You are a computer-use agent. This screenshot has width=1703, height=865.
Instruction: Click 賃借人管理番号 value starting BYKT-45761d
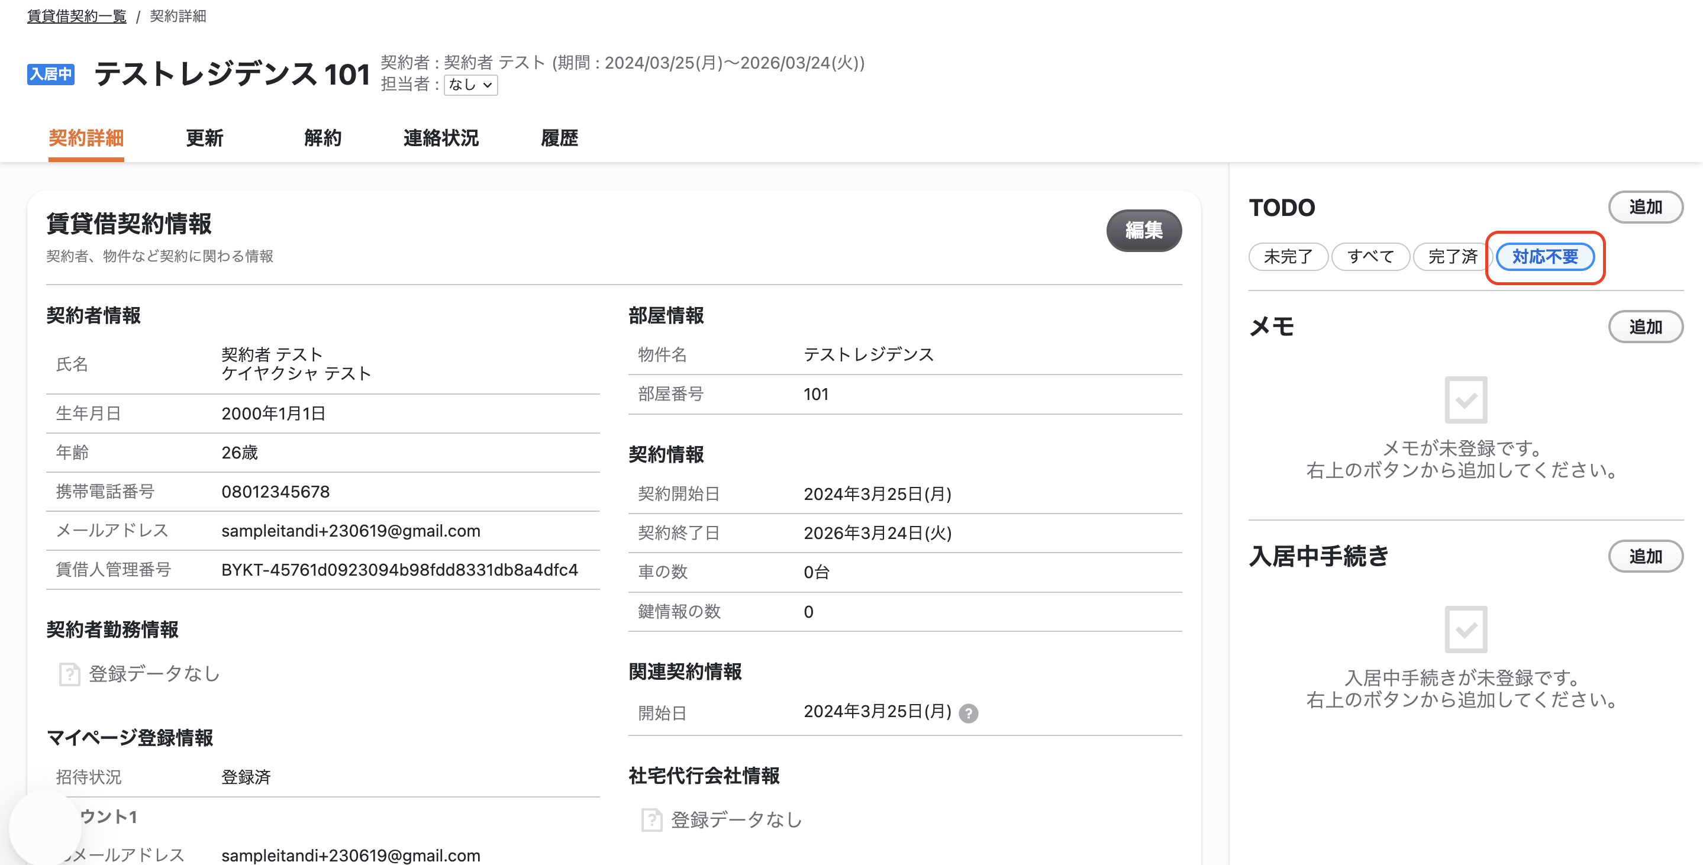[x=399, y=570]
